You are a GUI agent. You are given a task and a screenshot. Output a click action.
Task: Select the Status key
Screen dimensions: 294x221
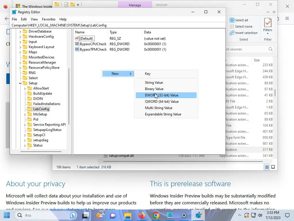coord(38,145)
